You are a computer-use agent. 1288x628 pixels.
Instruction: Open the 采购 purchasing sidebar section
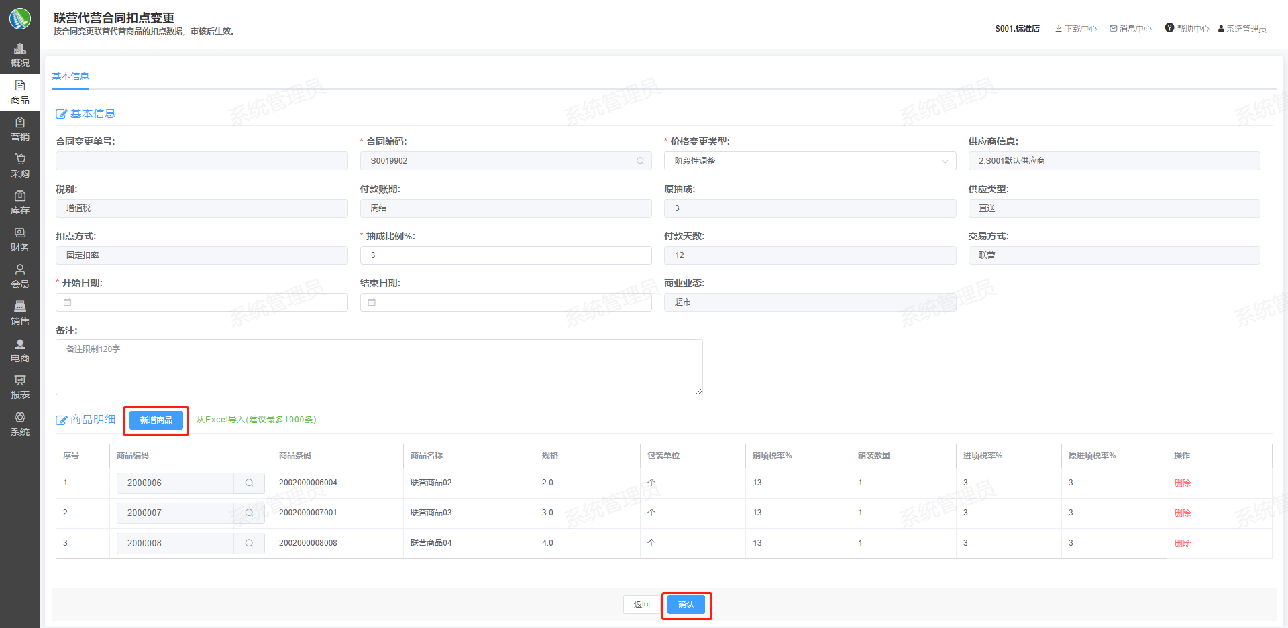click(x=20, y=166)
